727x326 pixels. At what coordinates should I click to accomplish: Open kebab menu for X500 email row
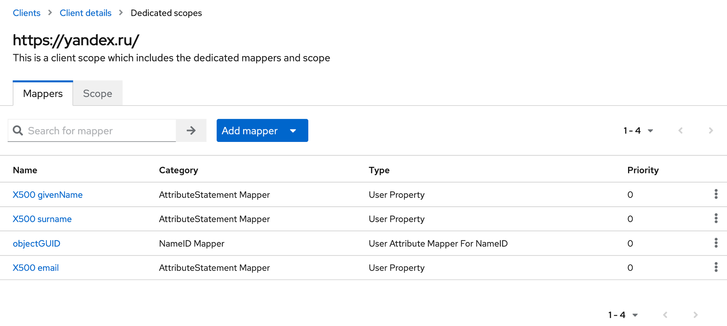(715, 267)
